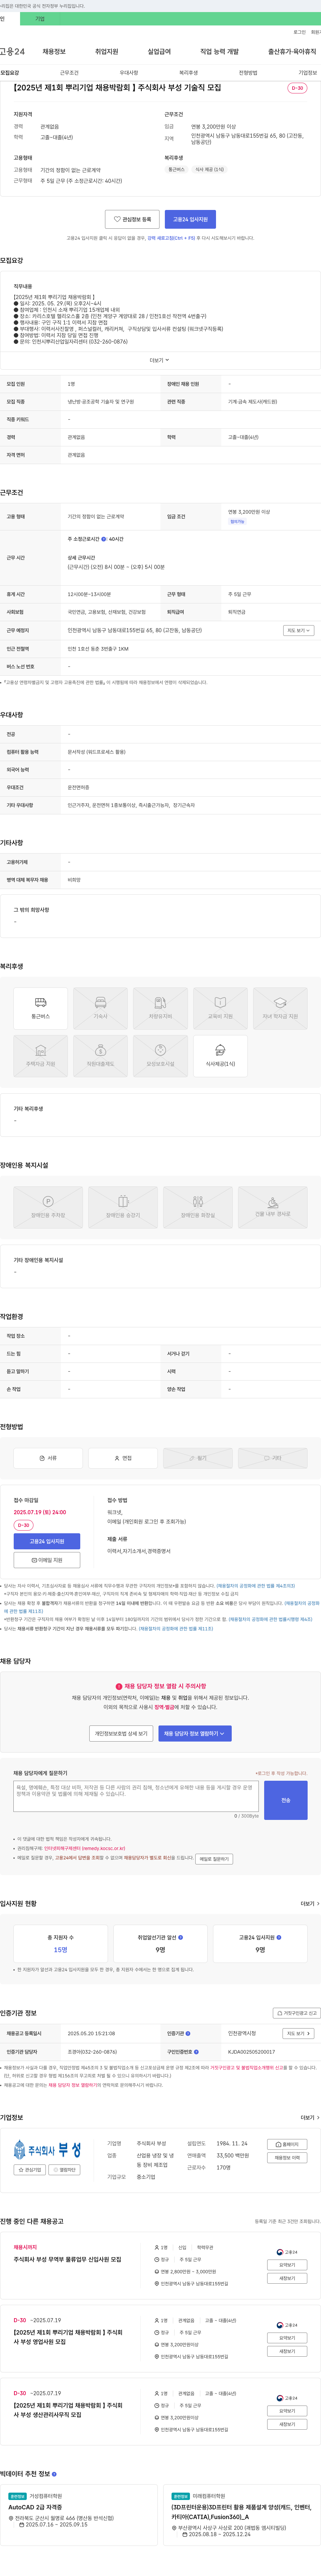Image resolution: width=321 pixels, height=2576 pixels.
Task: Click the heart icon in 관심정보 등록
Action: pyautogui.click(x=117, y=219)
